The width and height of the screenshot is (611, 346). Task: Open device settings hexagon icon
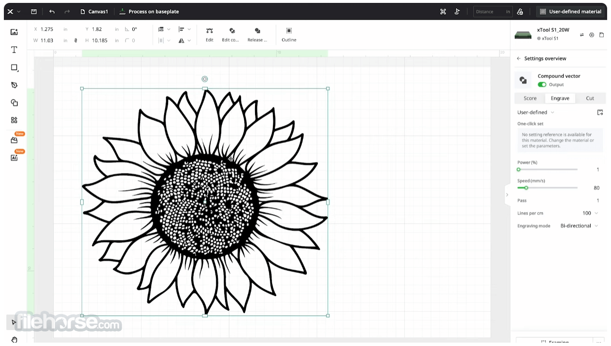[592, 35]
